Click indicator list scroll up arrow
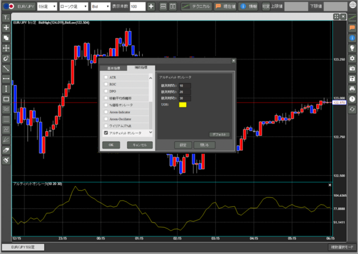358x254 pixels. (151, 78)
